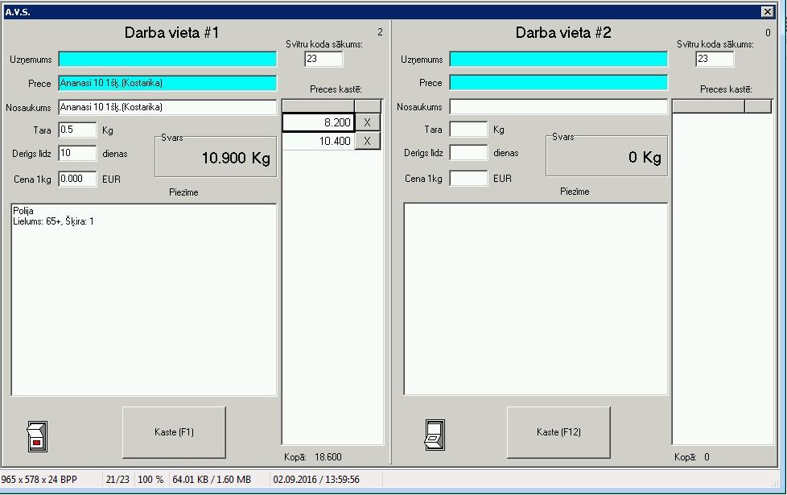Select the 8.200 weight cell in box list
787x495 pixels.
[319, 122]
